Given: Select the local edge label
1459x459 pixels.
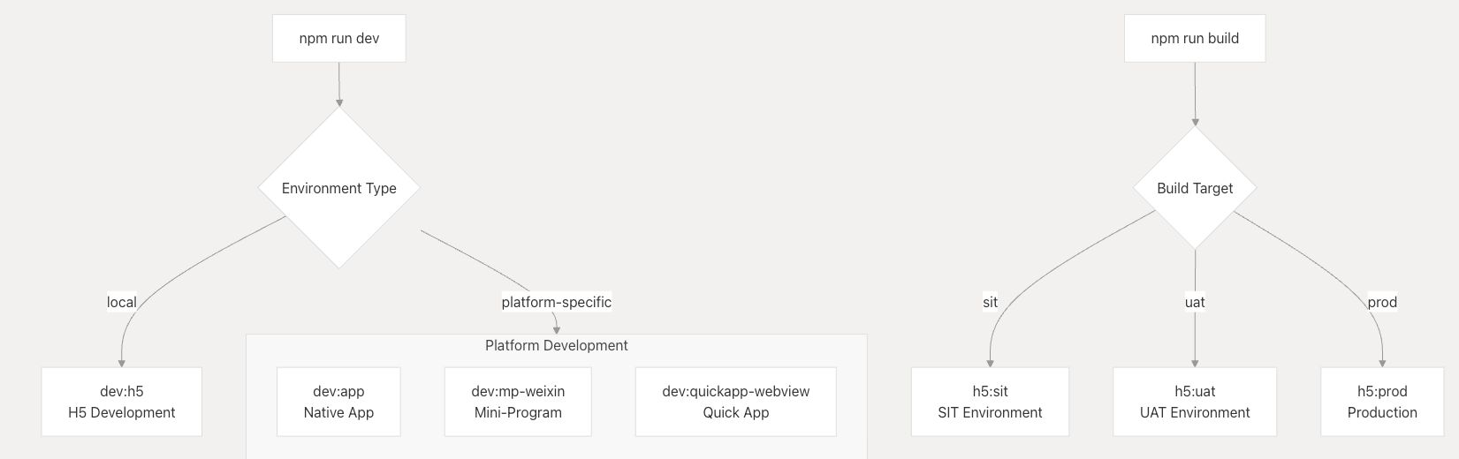Looking at the screenshot, I should click(122, 302).
